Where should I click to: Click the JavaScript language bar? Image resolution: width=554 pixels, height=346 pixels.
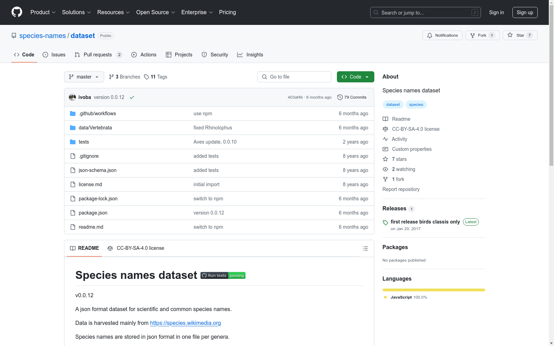point(434,290)
